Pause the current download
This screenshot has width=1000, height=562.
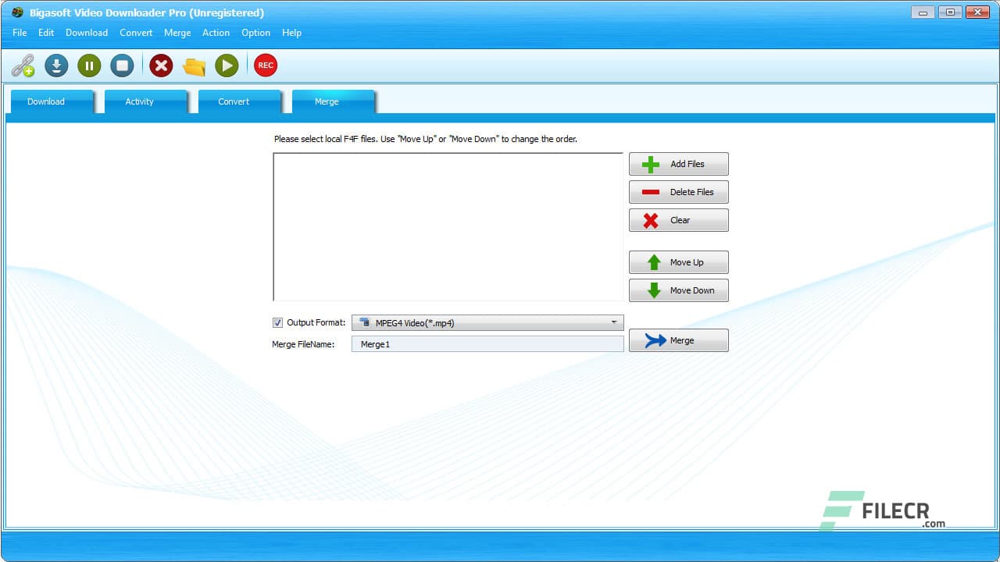pos(89,66)
